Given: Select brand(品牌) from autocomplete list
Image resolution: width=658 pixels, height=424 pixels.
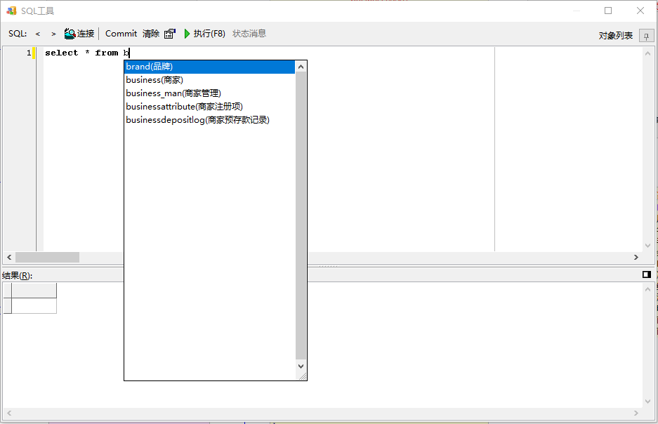Looking at the screenshot, I should point(210,67).
